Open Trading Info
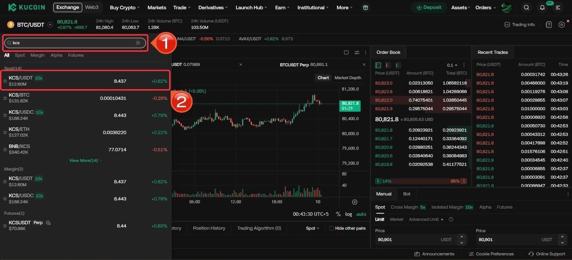Viewport: 572px width, 260px height. coord(519,25)
